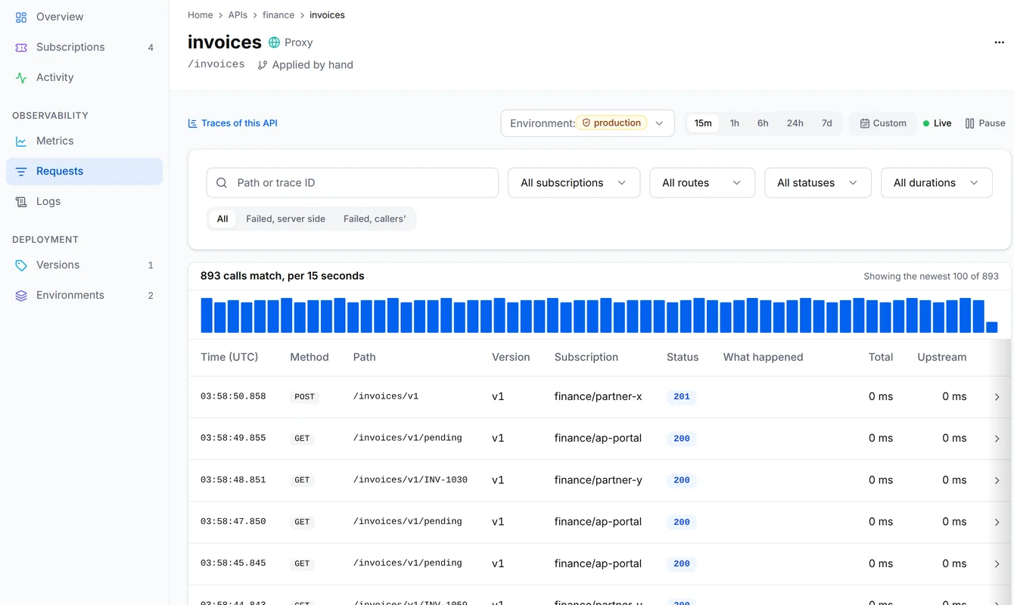Switch to Live mode
1014x605 pixels.
point(937,123)
